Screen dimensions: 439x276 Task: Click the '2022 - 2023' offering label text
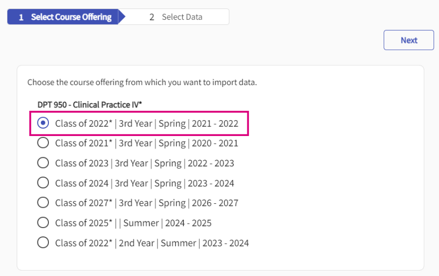pos(211,163)
